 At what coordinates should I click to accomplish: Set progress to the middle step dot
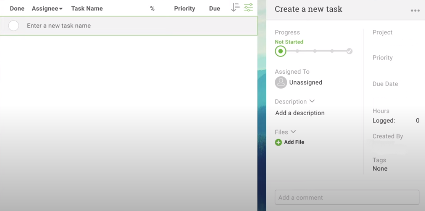pyautogui.click(x=315, y=51)
